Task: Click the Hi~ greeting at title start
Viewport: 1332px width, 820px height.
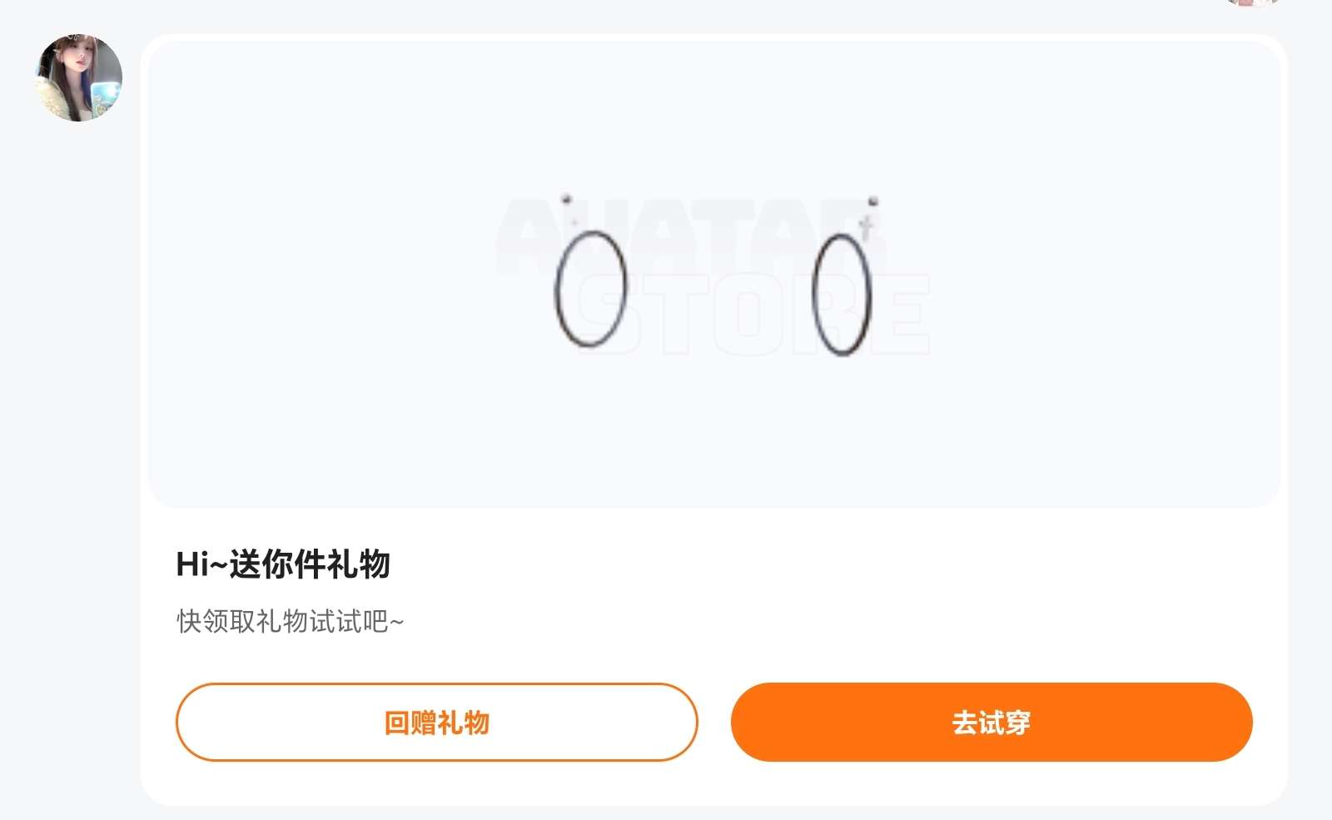Action: pyautogui.click(x=201, y=564)
